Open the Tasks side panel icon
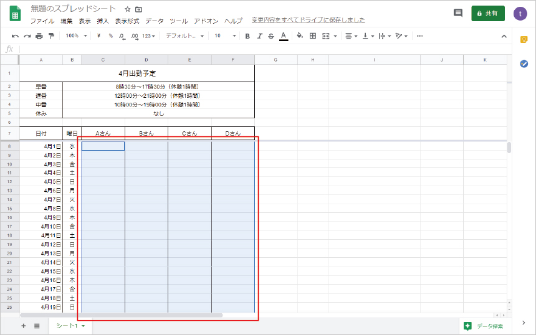The width and height of the screenshot is (536, 335). coord(524,64)
